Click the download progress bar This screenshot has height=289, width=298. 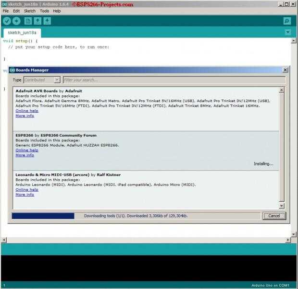point(43,216)
